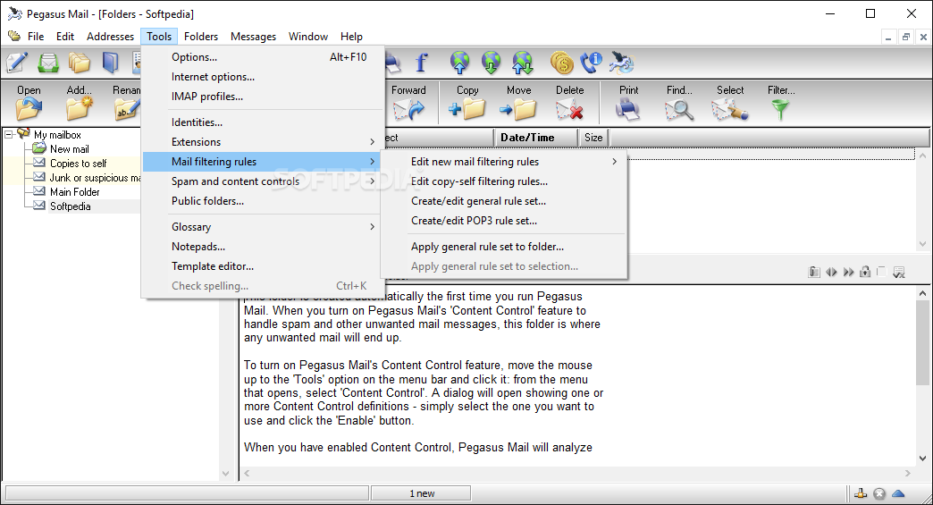The height and width of the screenshot is (505, 933).
Task: Choose Internet options... menu entry
Action: (x=261, y=77)
